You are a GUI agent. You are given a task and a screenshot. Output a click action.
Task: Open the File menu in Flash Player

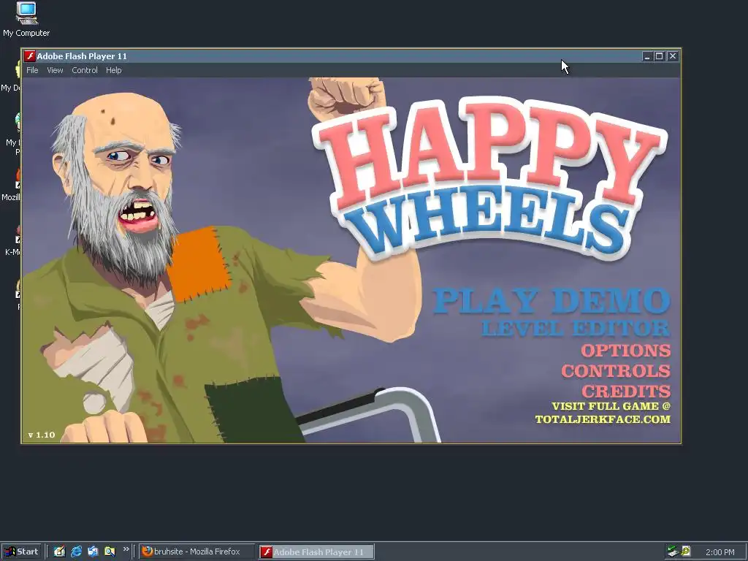point(32,70)
